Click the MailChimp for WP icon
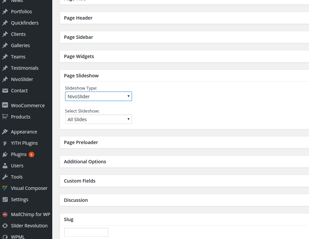Screen dimensions: 309x239 [x=5, y=214]
